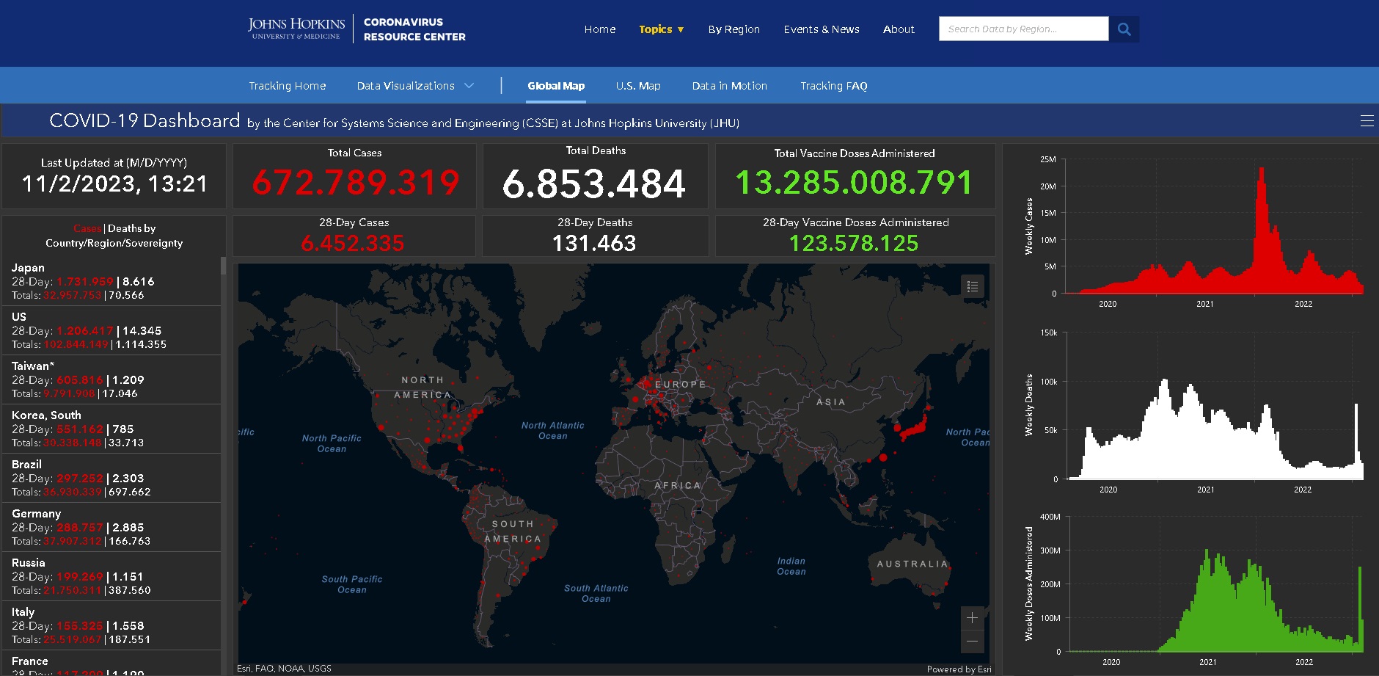Click the Johns Hopkins logo
This screenshot has width=1379, height=676.
[x=296, y=29]
